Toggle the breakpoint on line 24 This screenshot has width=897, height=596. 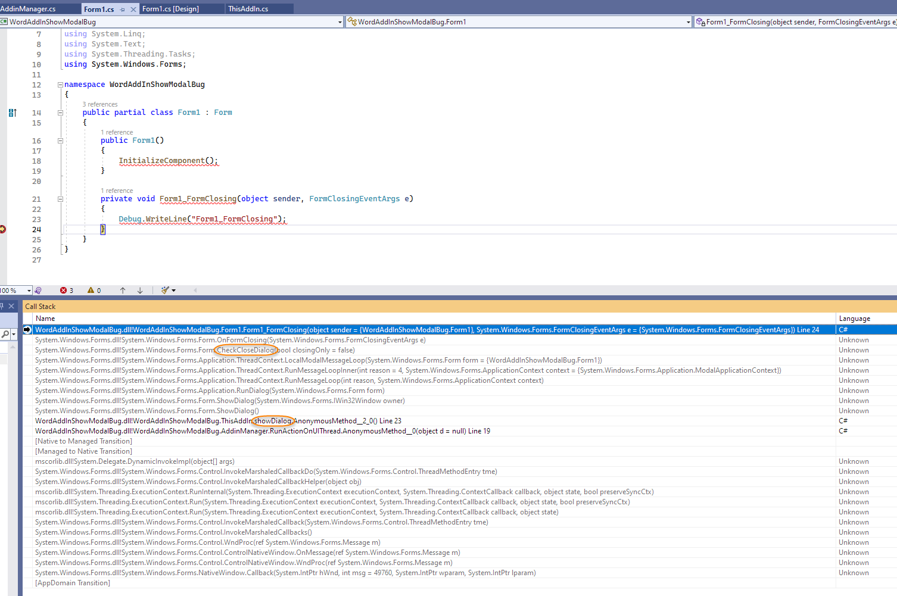point(5,229)
